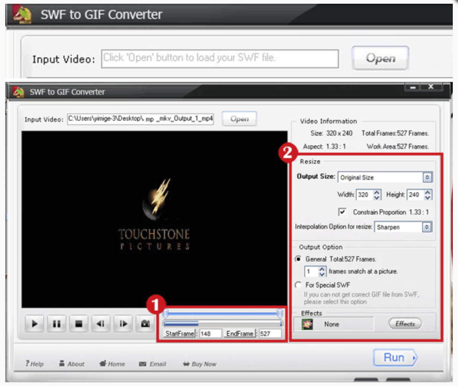Click the flower thumbnail in Effects section
This screenshot has height=386, width=458.
tap(307, 324)
